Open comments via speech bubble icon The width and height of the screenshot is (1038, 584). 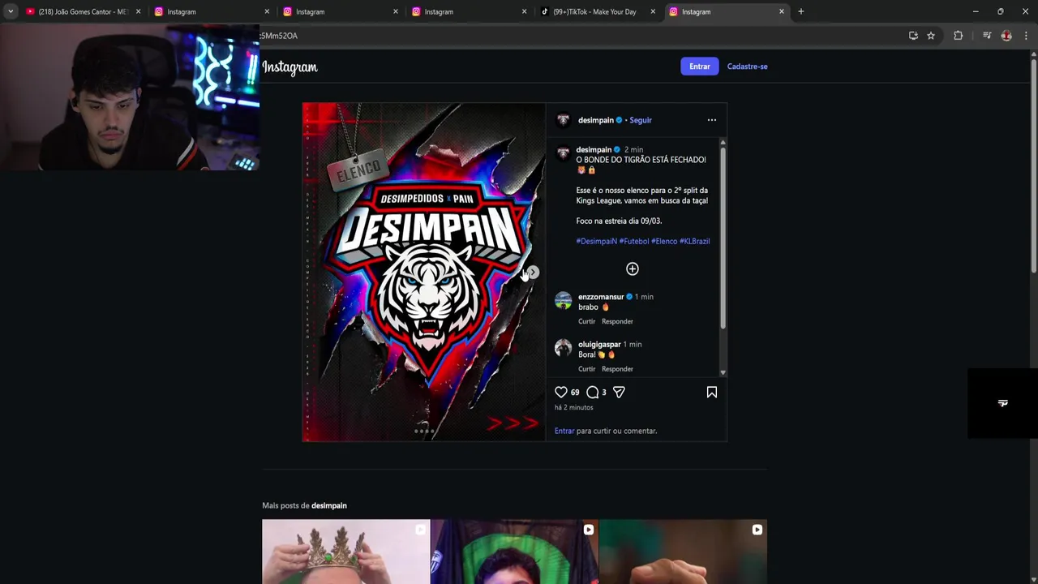(593, 392)
